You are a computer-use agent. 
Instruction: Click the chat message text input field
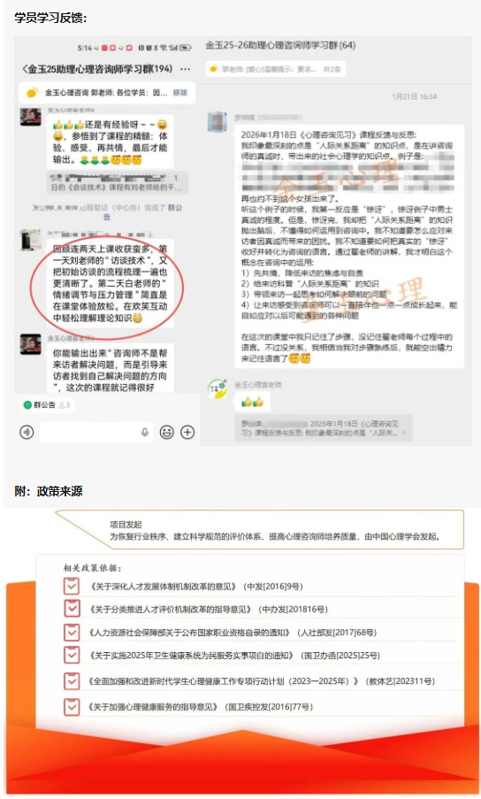pyautogui.click(x=95, y=432)
